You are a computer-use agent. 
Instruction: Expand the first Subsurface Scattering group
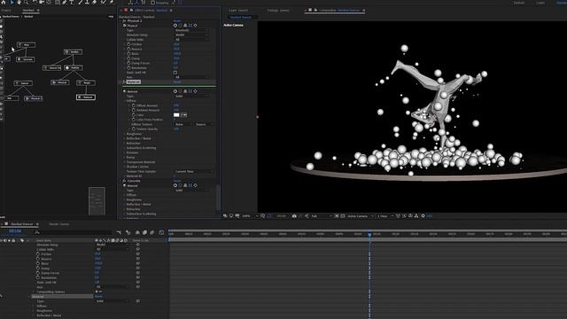coord(124,148)
